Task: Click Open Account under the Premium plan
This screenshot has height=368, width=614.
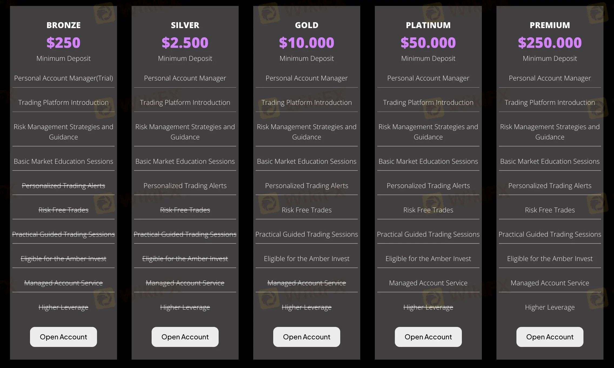Action: (x=550, y=337)
